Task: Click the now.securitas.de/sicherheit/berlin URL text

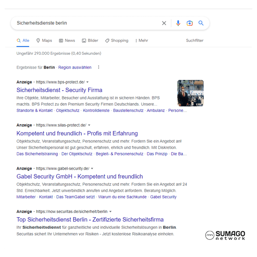Action: point(72,212)
